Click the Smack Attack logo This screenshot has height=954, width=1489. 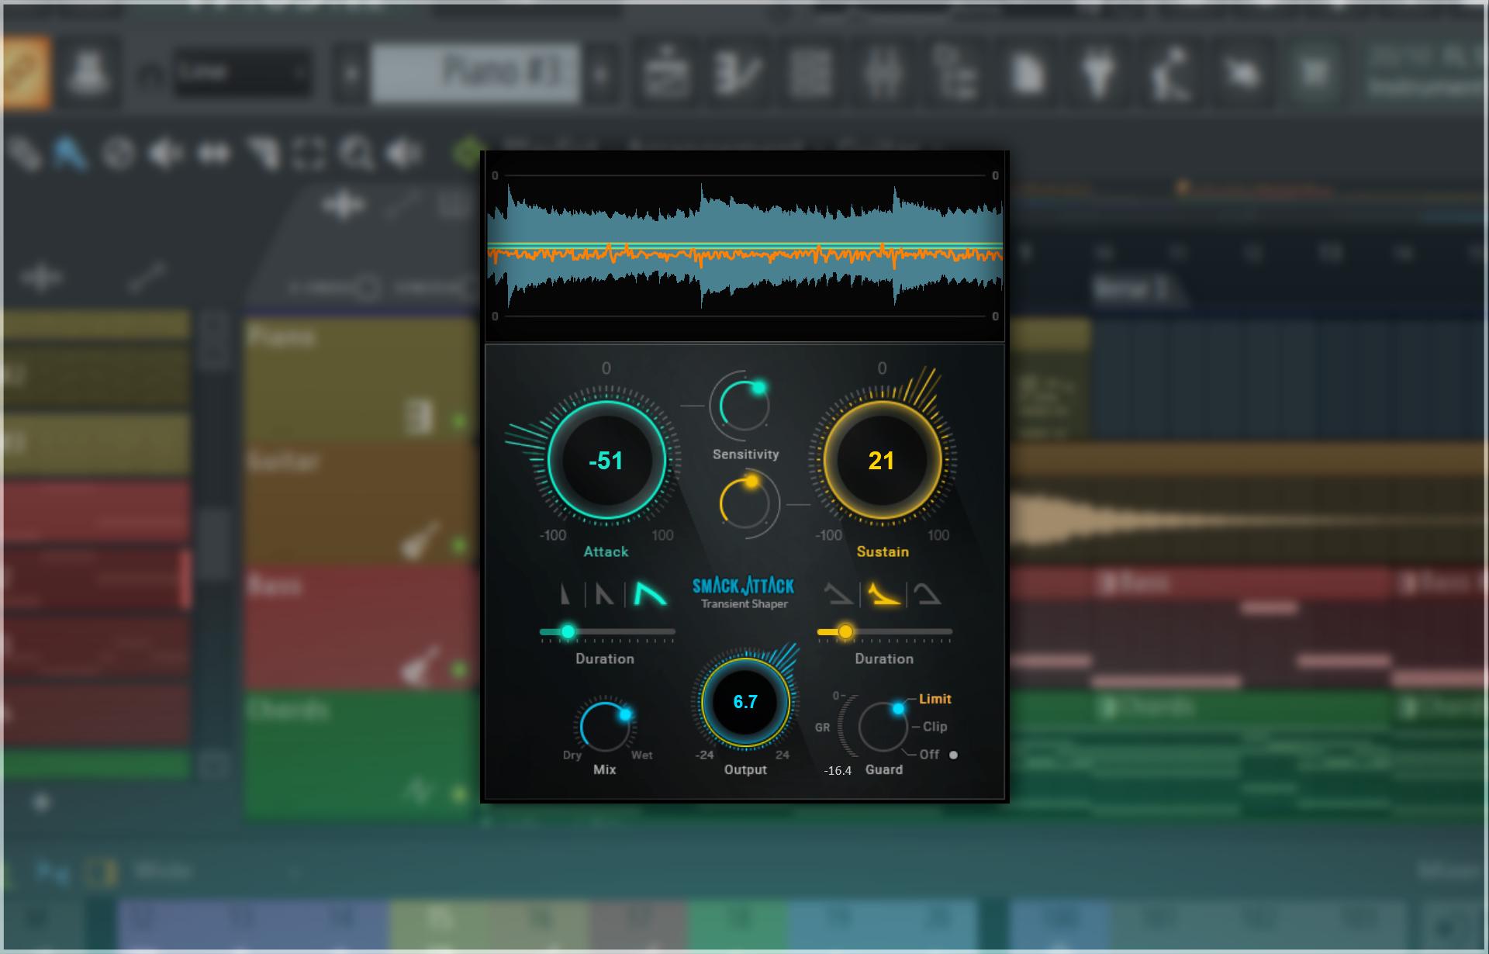[x=744, y=586]
